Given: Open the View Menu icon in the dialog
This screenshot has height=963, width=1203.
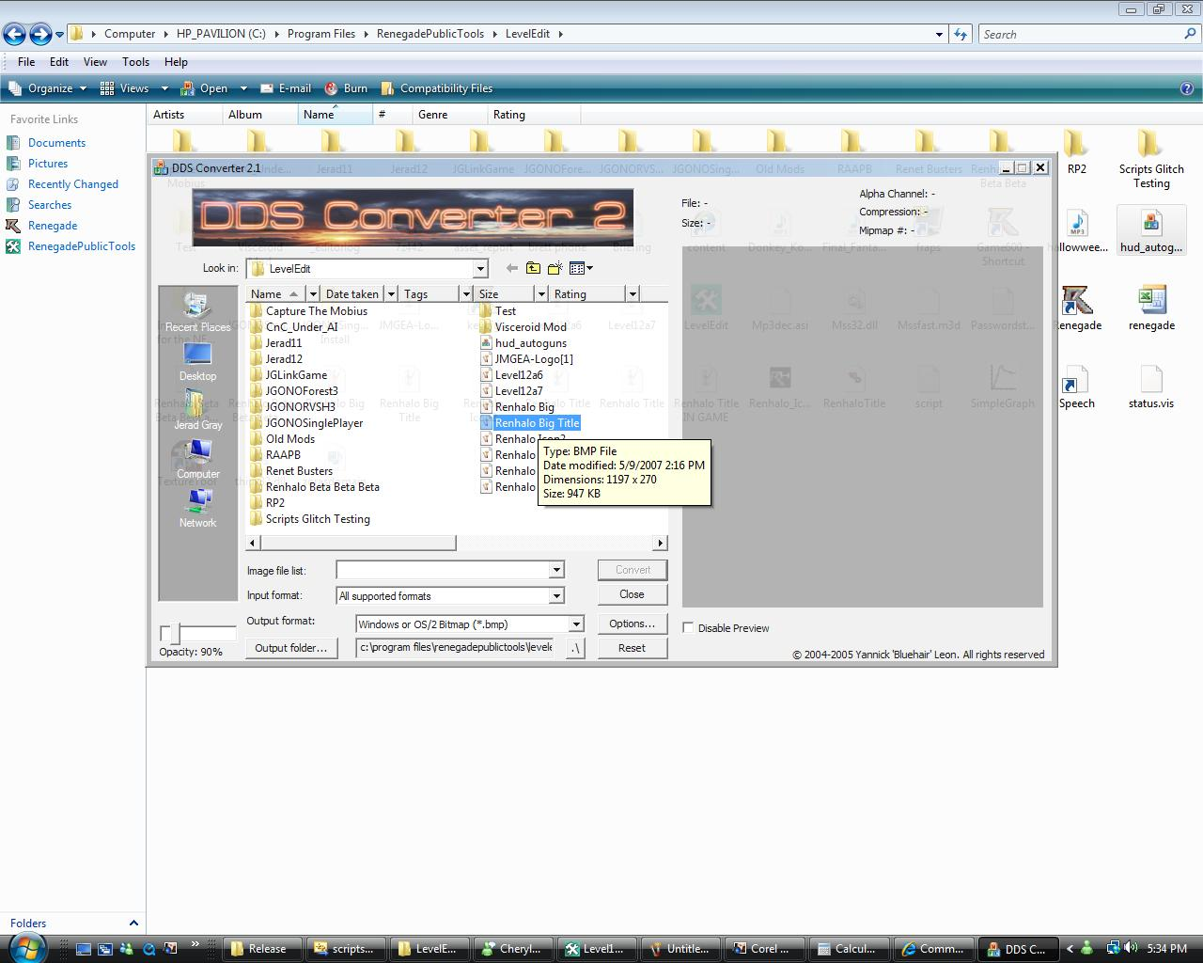Looking at the screenshot, I should pyautogui.click(x=581, y=268).
